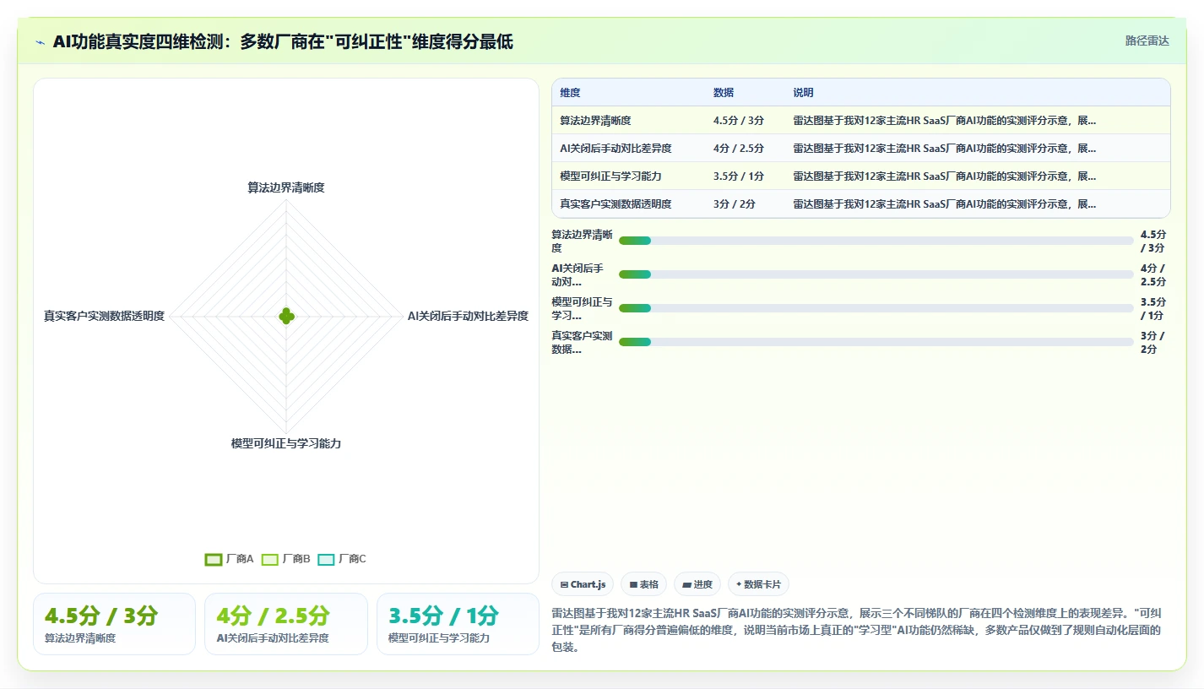The image size is (1204, 689).
Task: Click radar axis label 真实客户实测数据透明度
Action: (105, 317)
